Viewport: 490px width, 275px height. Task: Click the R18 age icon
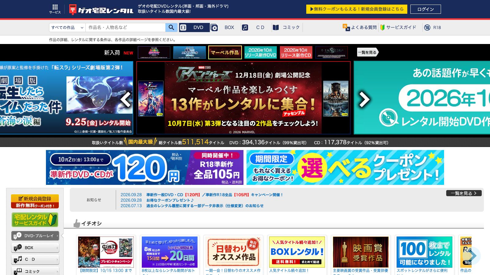pyautogui.click(x=427, y=28)
